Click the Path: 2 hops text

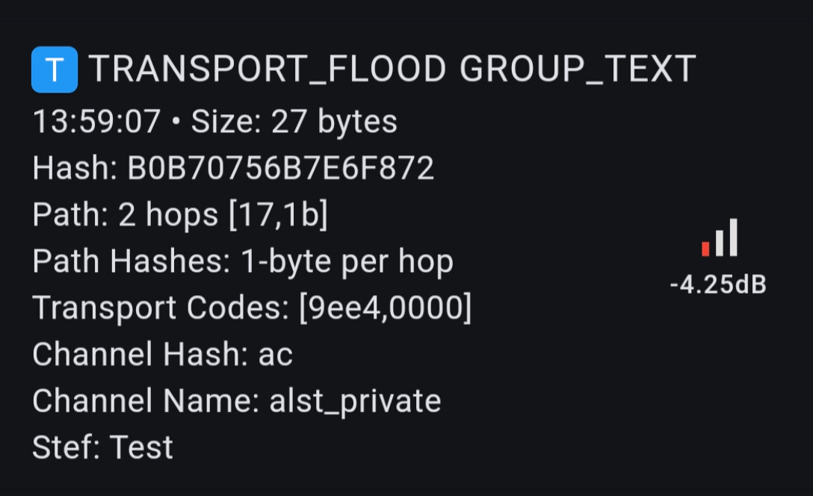click(x=125, y=215)
